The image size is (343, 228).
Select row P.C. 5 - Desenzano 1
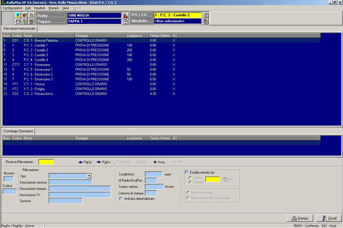tap(162, 69)
